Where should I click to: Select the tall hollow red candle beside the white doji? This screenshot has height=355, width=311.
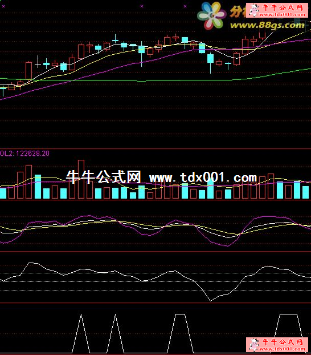pyautogui.click(x=28, y=71)
